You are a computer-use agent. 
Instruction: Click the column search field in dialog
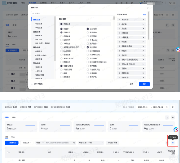73,14
